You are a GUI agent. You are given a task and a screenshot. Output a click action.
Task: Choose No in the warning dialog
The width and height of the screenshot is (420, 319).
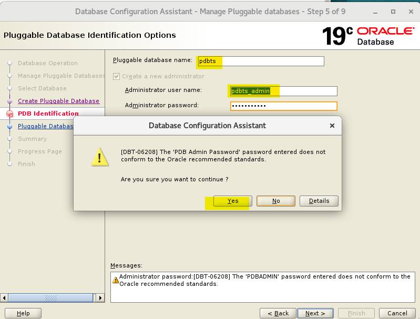(275, 201)
